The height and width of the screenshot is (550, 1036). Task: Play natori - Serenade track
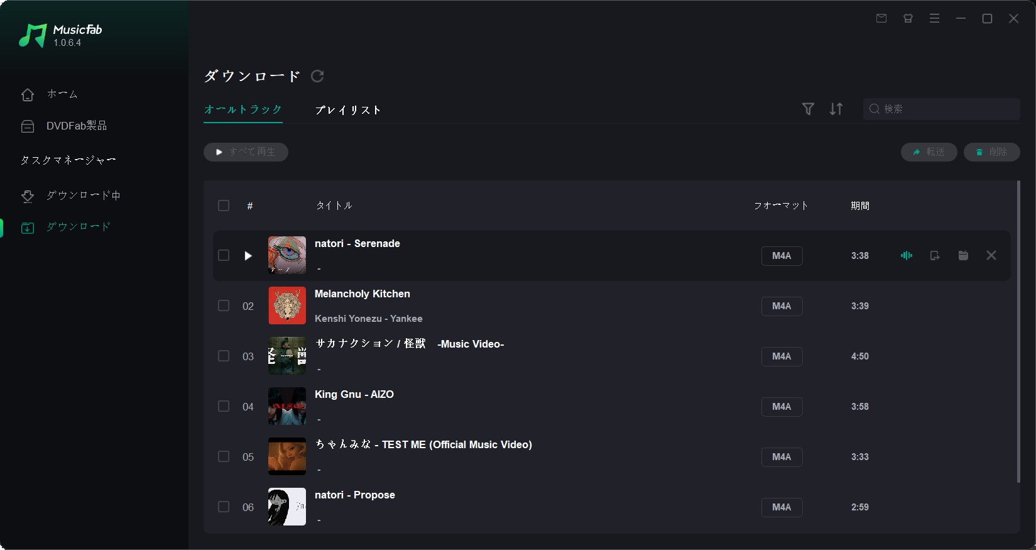(x=248, y=256)
